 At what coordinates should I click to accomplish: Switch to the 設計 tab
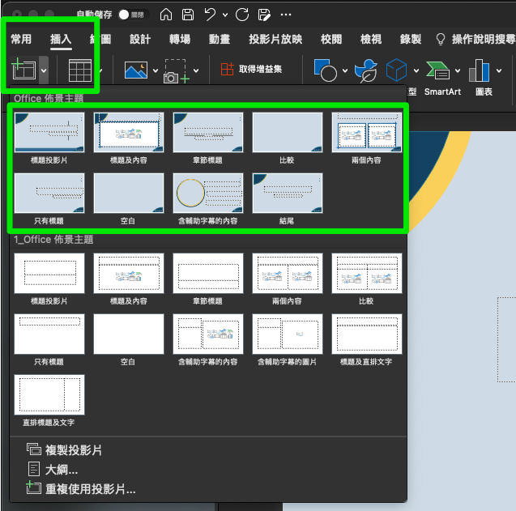click(x=140, y=39)
